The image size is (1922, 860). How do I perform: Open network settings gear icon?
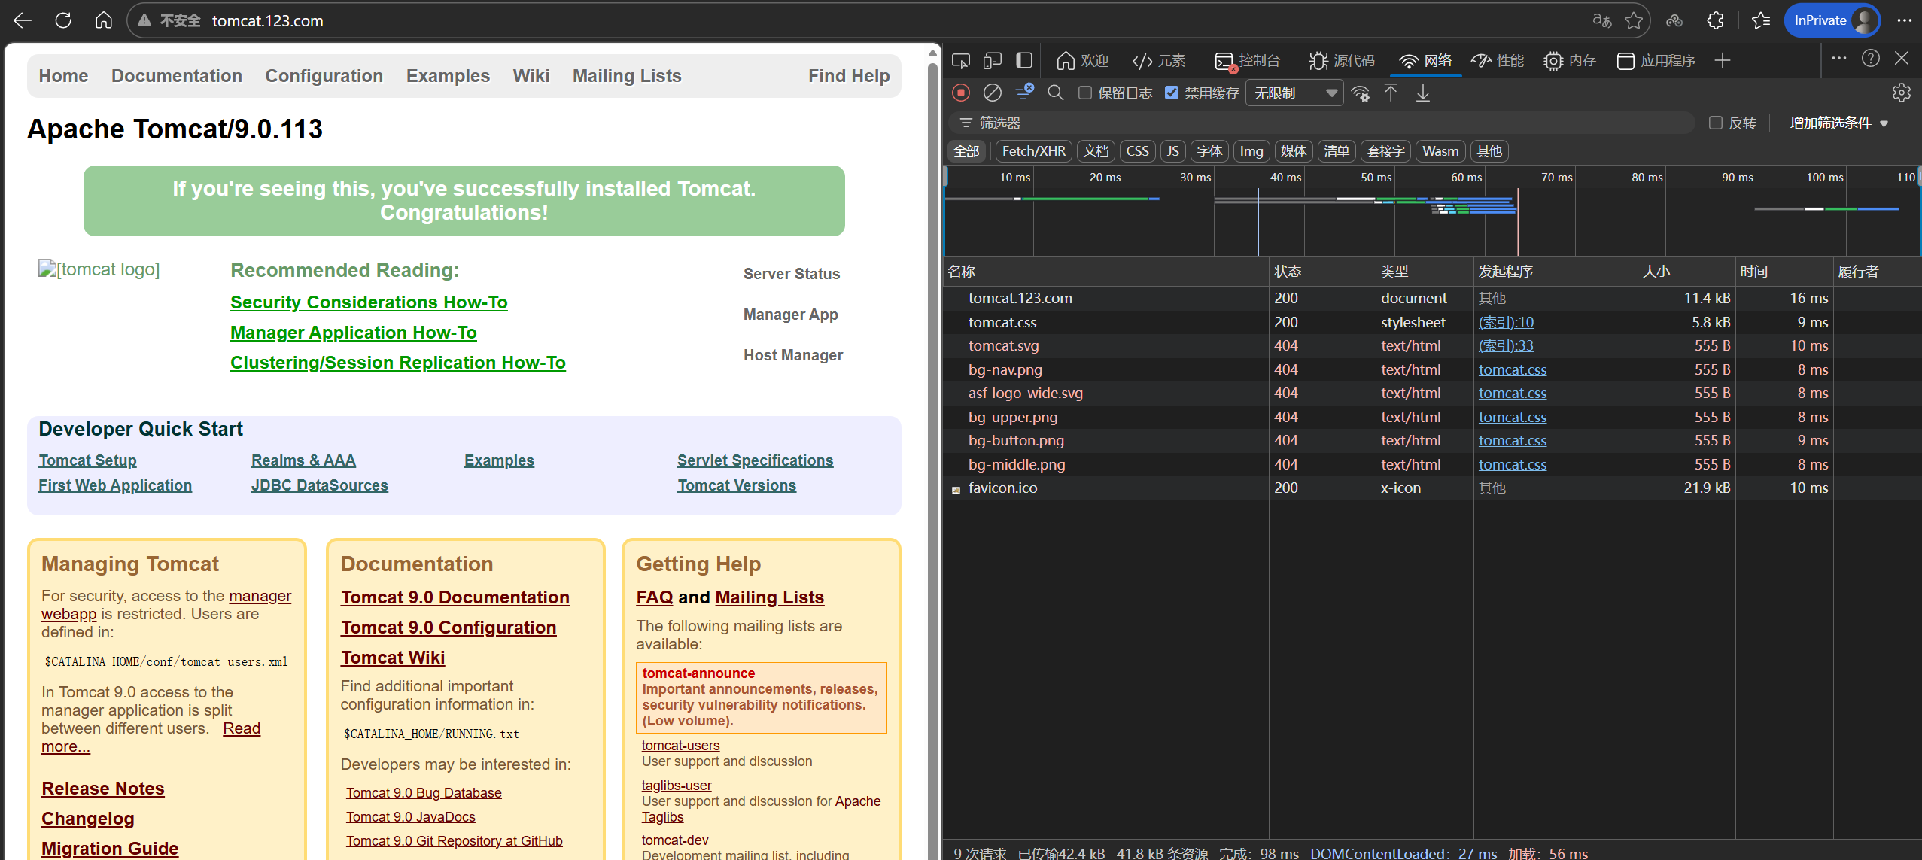[x=1901, y=93]
